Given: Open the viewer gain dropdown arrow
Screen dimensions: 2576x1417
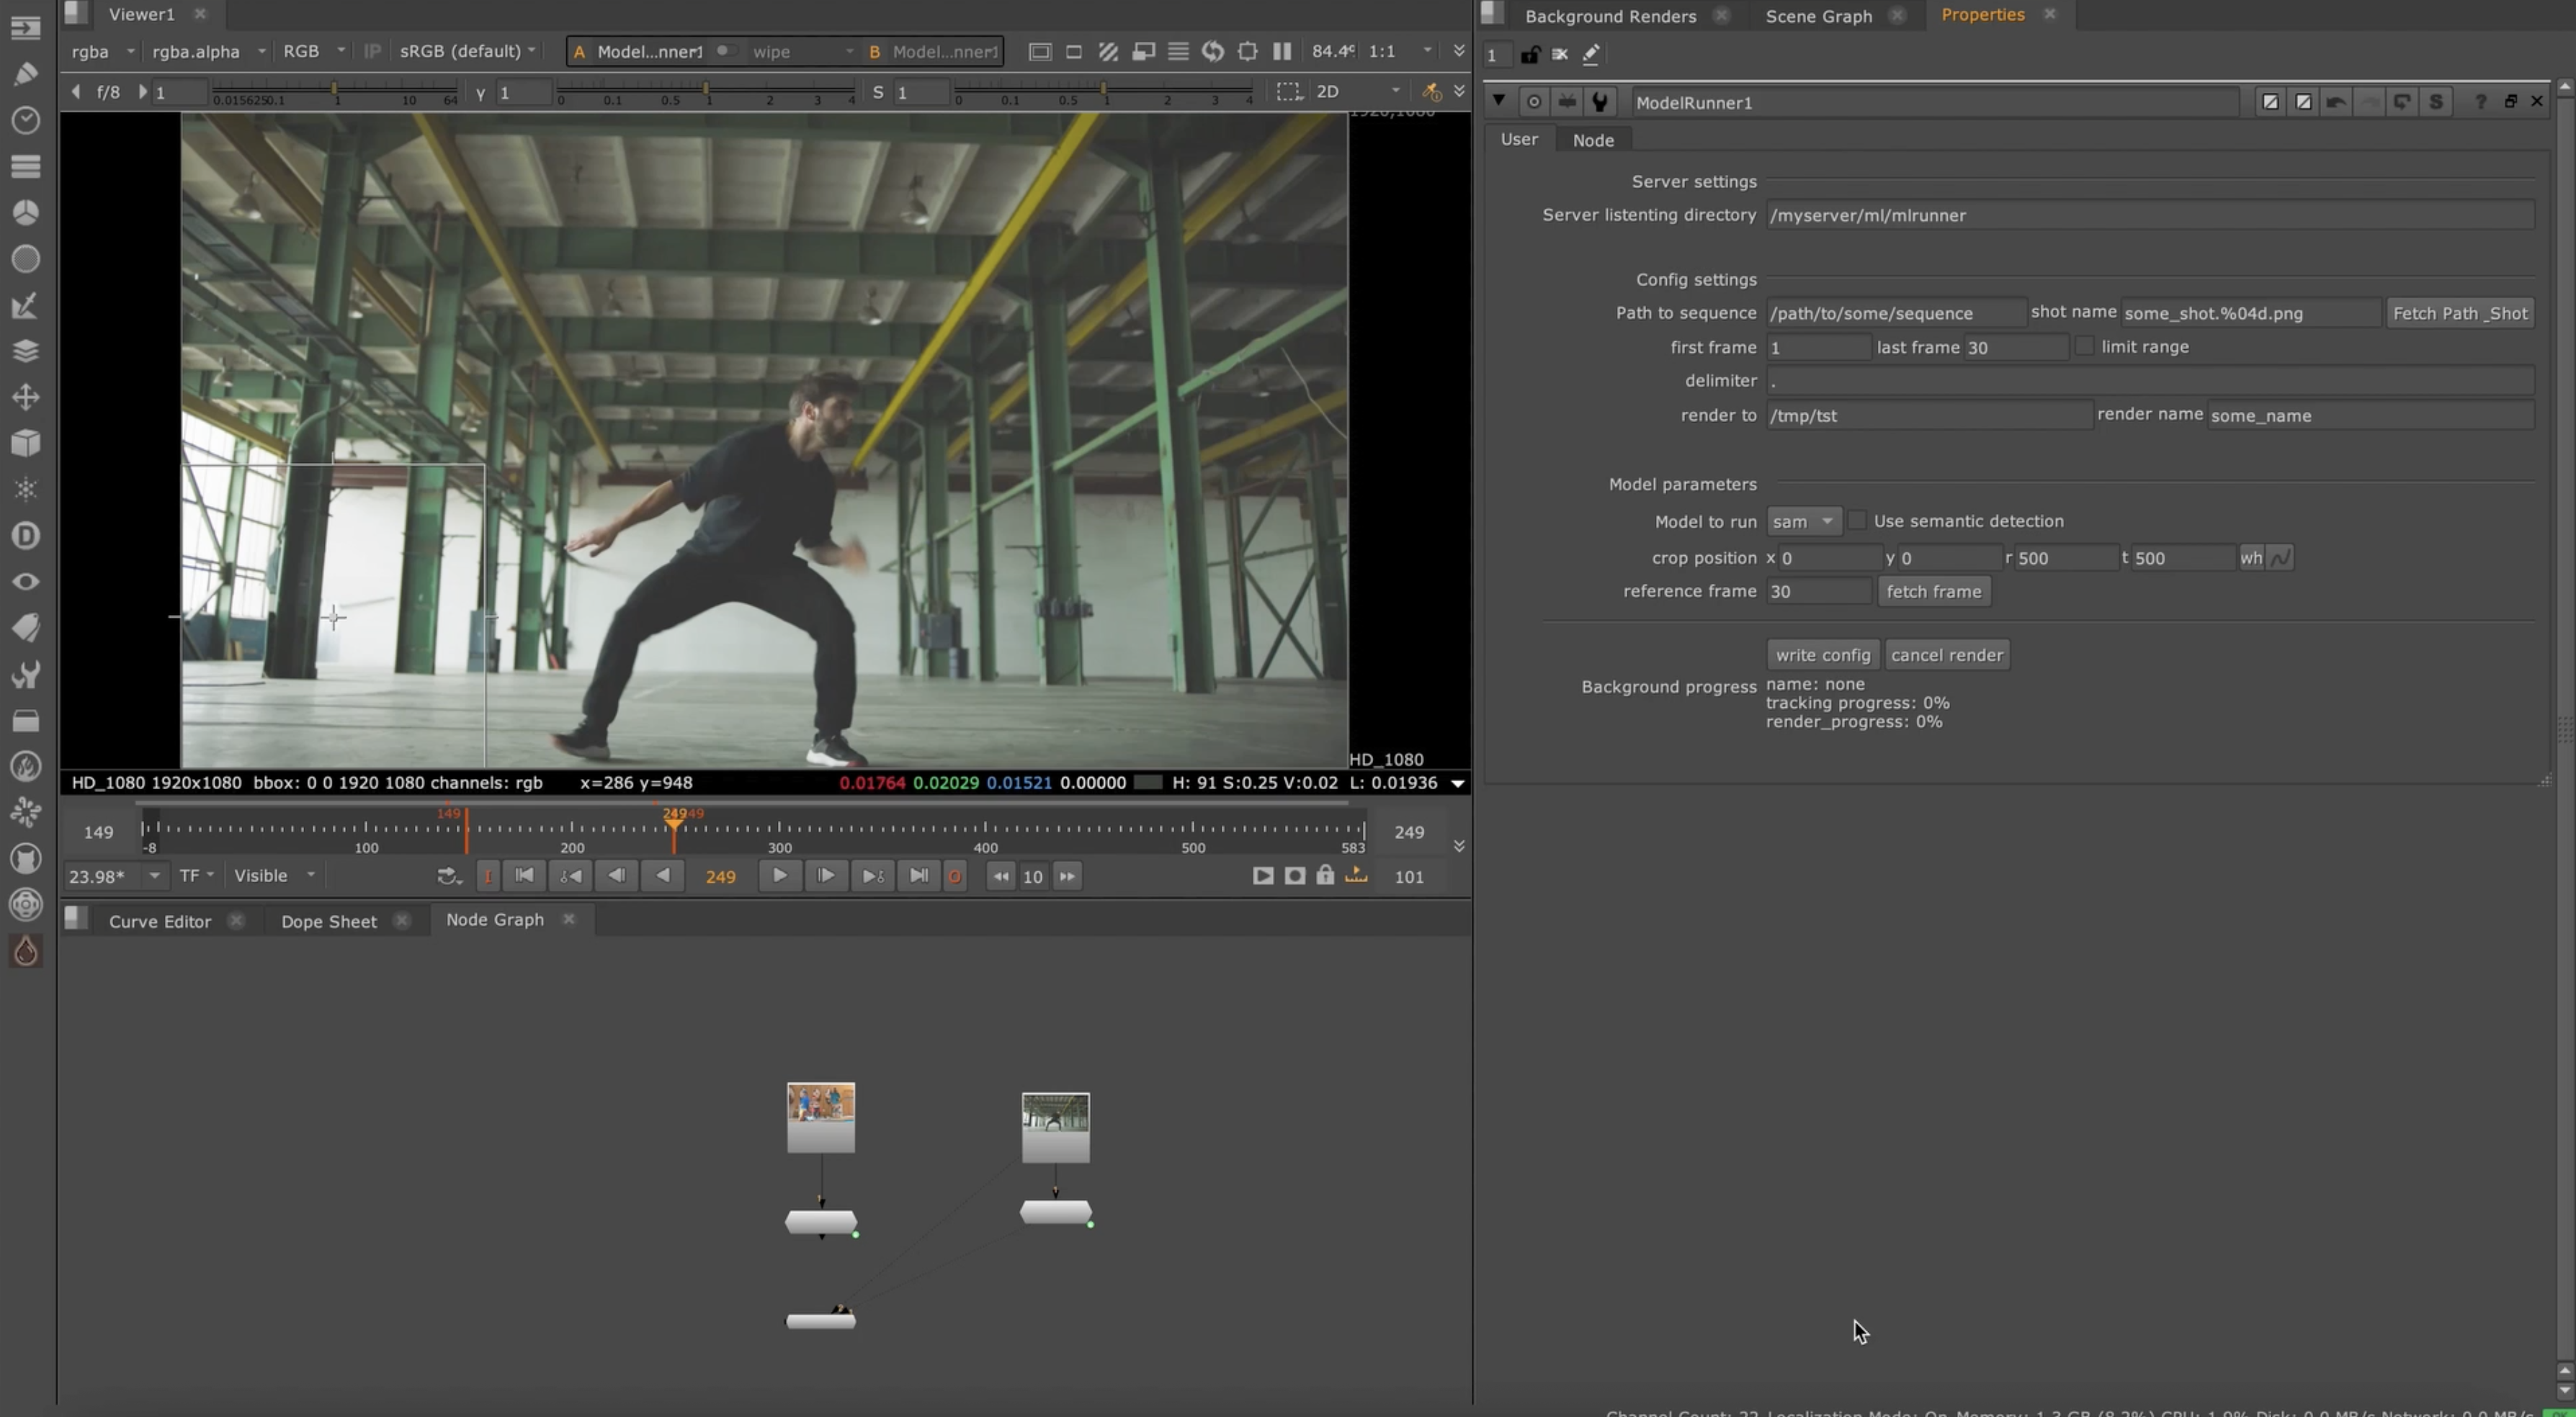Looking at the screenshot, I should tap(1427, 51).
